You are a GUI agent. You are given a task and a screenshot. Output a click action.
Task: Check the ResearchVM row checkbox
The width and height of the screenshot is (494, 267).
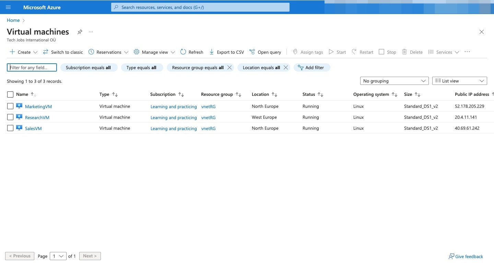pos(10,117)
